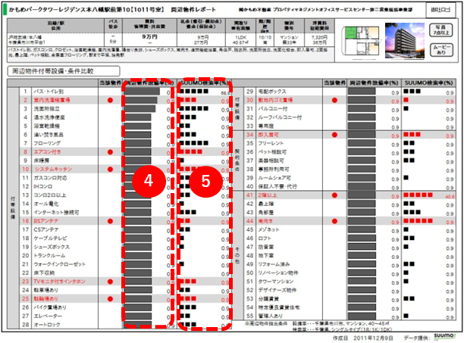The image size is (464, 343).
Task: Select the バス・トイレ別 row label
Action: [x=48, y=91]
